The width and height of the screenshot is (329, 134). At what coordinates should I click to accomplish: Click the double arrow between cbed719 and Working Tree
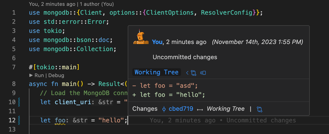coord(200,109)
